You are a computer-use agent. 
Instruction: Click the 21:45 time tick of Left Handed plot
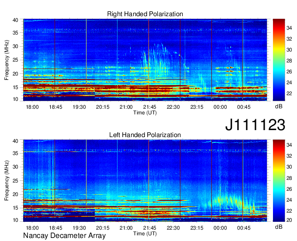click(x=150, y=228)
